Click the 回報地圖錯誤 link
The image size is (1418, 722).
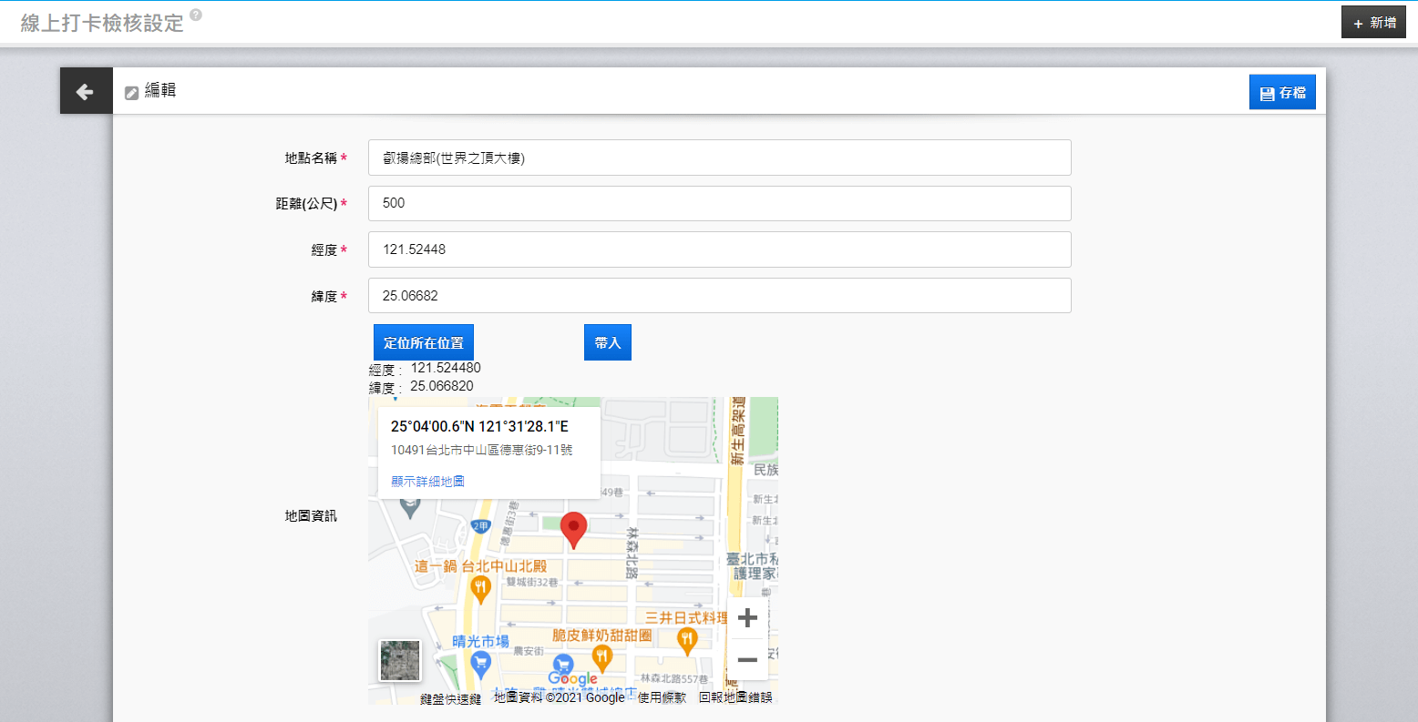[735, 697]
